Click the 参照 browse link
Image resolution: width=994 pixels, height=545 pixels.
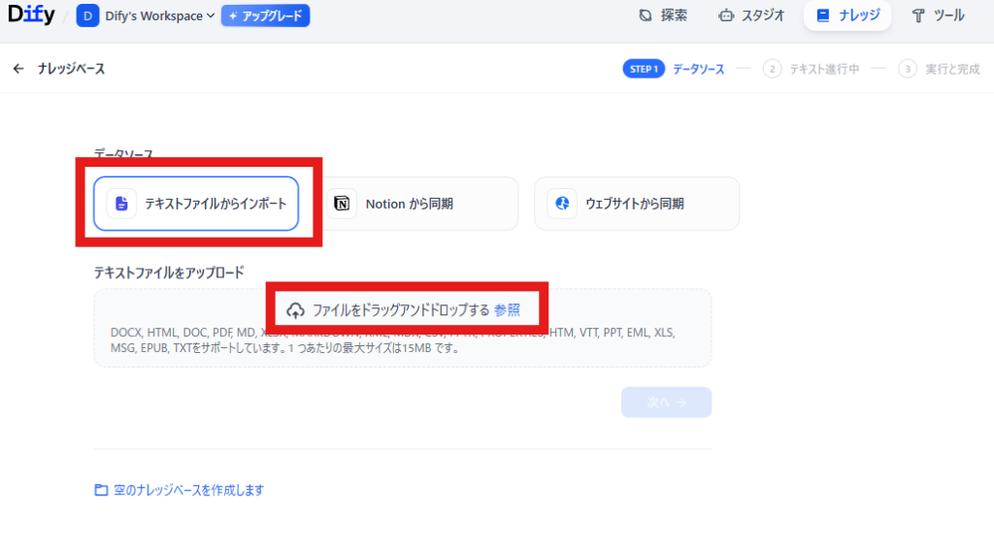[x=507, y=310]
